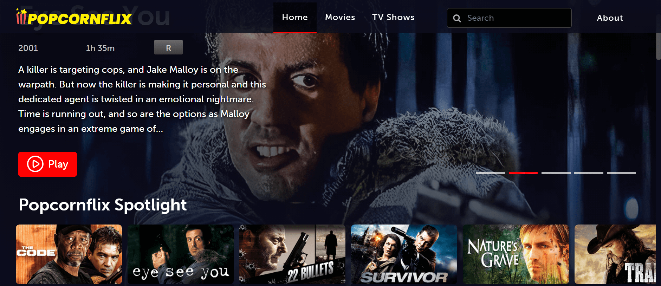The width and height of the screenshot is (661, 286).
Task: Select the 22 Bullets movie poster
Action: (292, 254)
